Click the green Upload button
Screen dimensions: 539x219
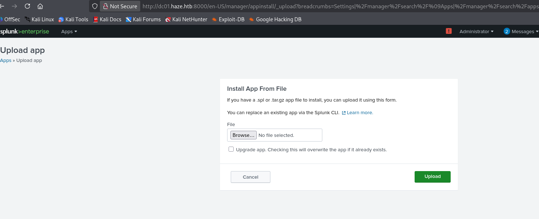tap(432, 176)
